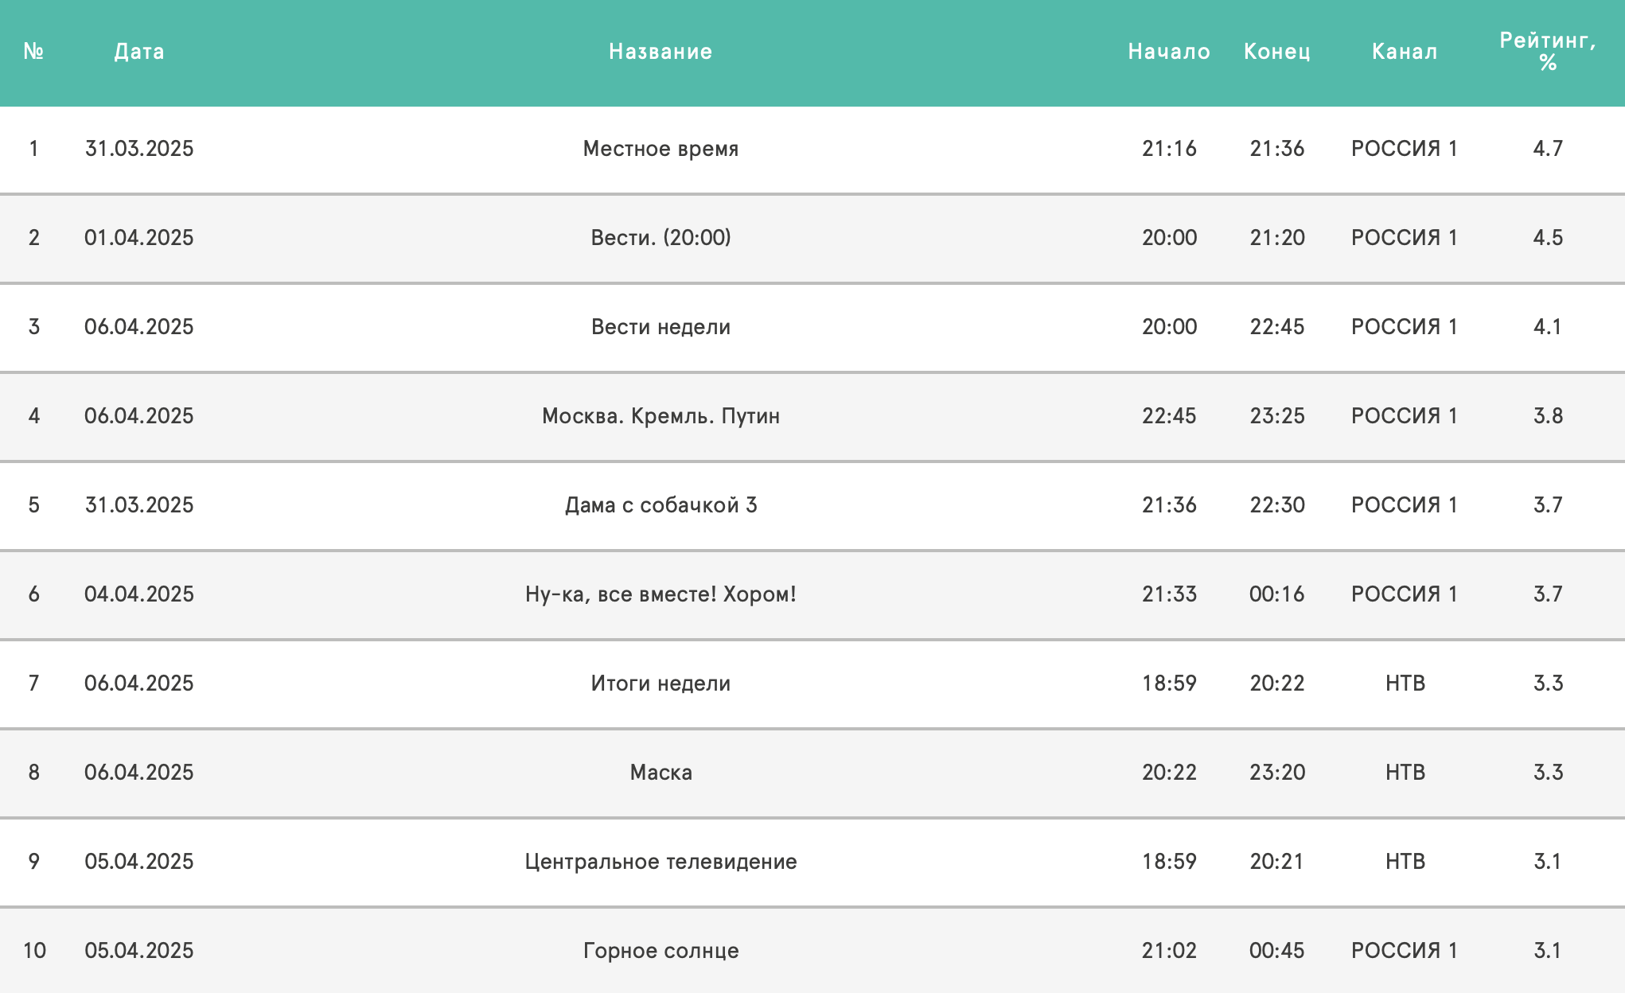Click start time 22:45 for Москва. Кремль. Путин

[1169, 416]
